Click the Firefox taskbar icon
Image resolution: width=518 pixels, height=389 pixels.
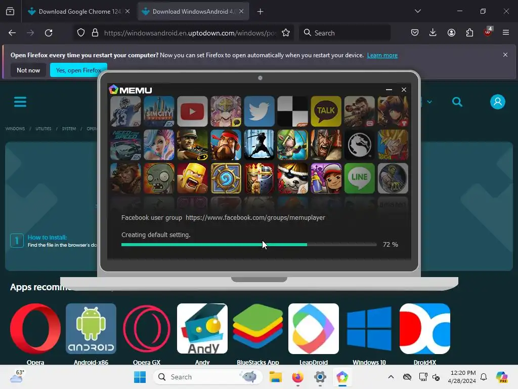click(297, 377)
